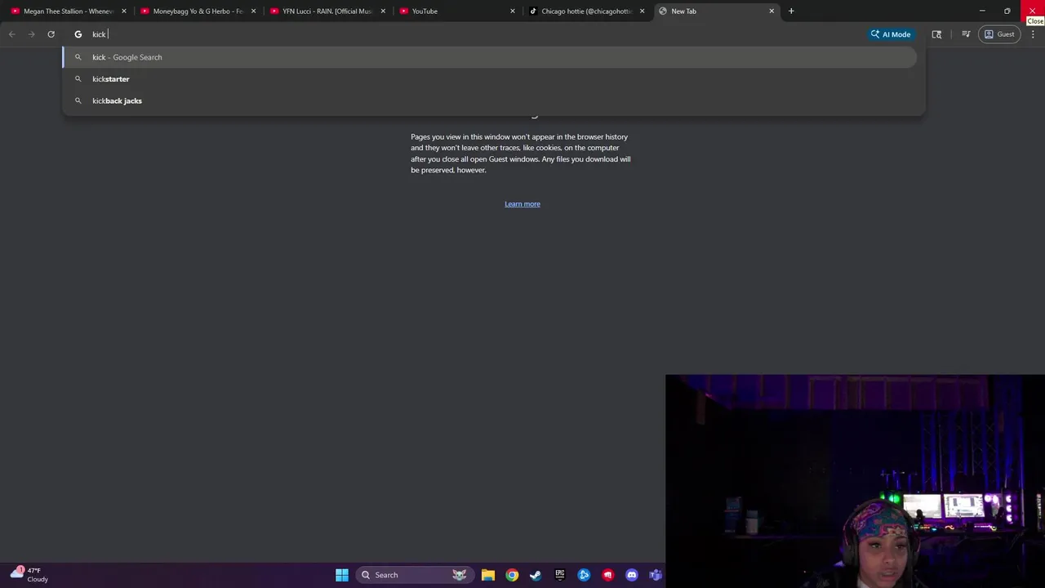Close the Moneybagg Yo & G Herbo tab

[x=253, y=11]
